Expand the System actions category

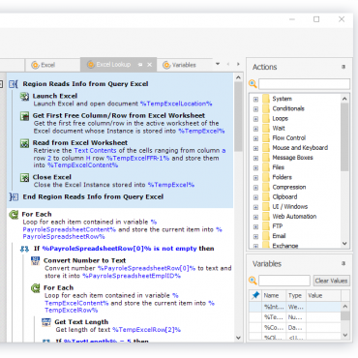[255, 99]
